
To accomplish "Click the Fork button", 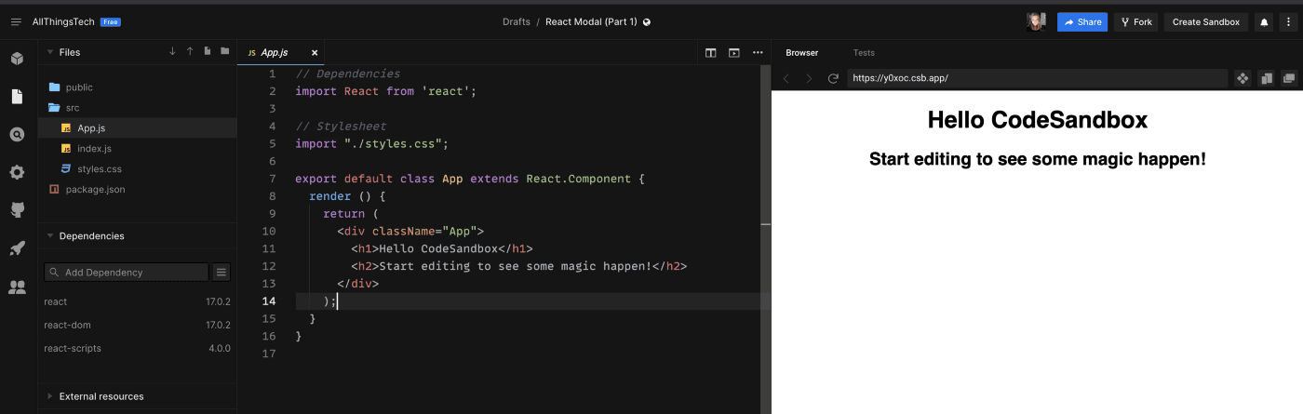I will [x=1135, y=22].
